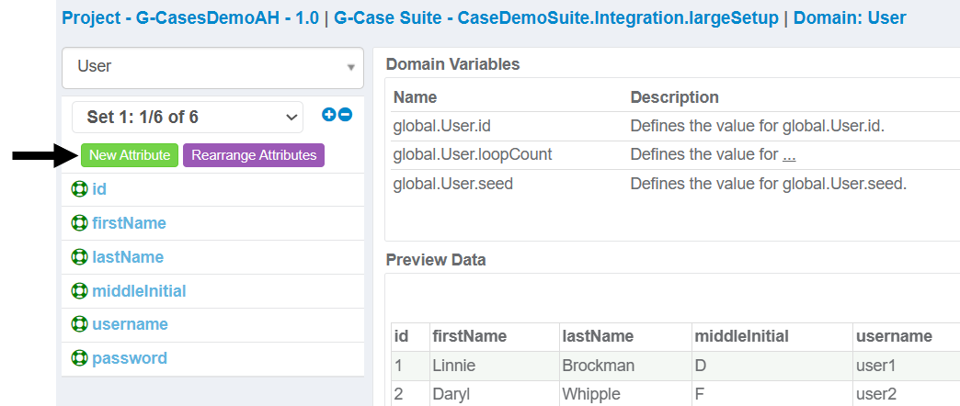Viewport: 960px width, 406px height.
Task: Select the global.User.id variable row
Action: (671, 126)
